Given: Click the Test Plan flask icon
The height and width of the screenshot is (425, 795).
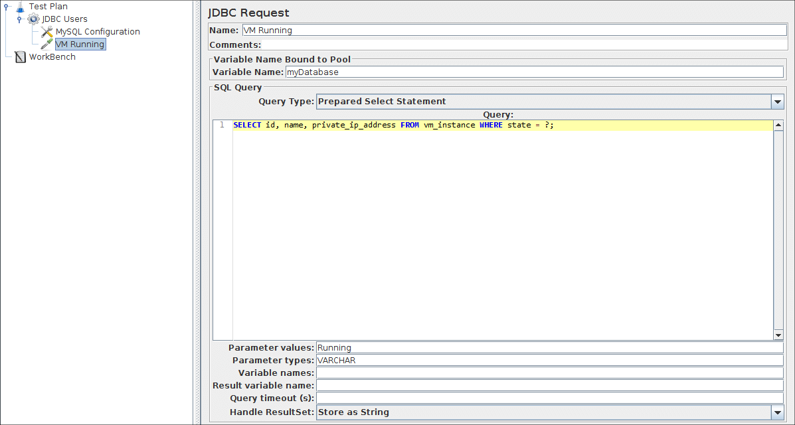Looking at the screenshot, I should pos(20,7).
